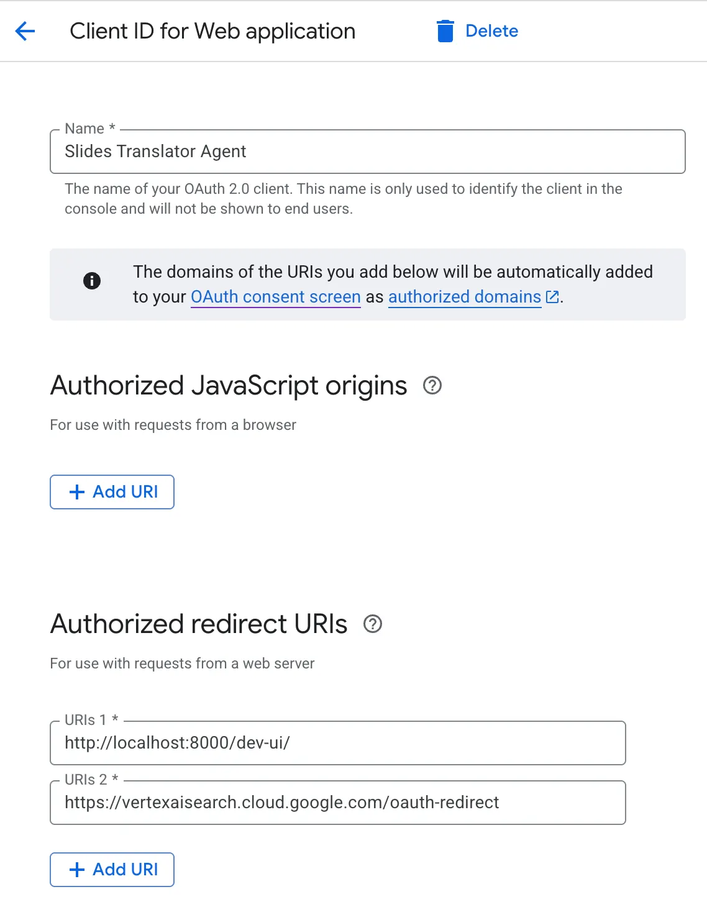707x902 pixels.
Task: Open the authorized domains link
Action: (465, 297)
